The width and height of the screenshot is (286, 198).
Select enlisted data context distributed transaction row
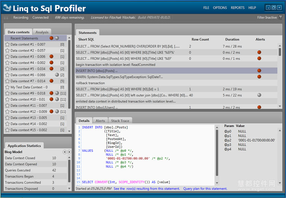(x=176, y=101)
